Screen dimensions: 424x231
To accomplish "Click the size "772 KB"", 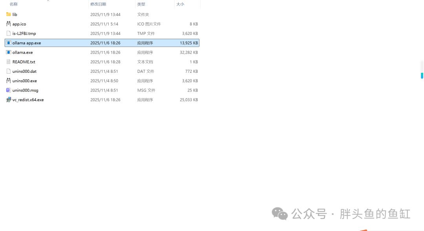I will point(192,71).
